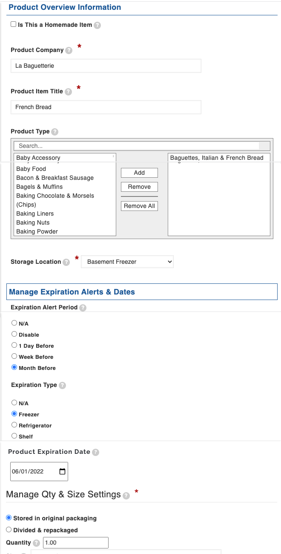The image size is (281, 554).
Task: Click the Remove All button
Action: 139,206
